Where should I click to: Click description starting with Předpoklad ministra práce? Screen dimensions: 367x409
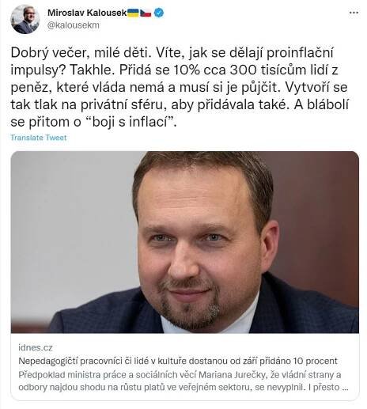(180, 374)
